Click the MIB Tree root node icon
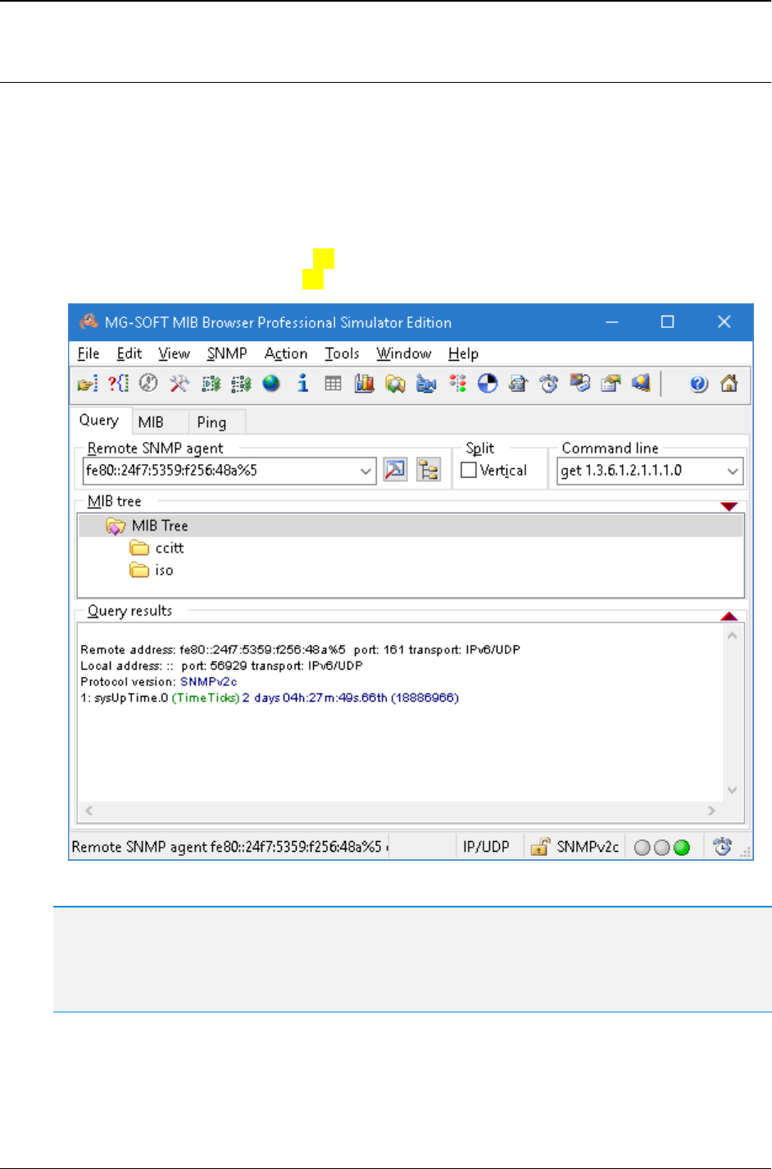Image resolution: width=772 pixels, height=1169 pixels. [116, 525]
